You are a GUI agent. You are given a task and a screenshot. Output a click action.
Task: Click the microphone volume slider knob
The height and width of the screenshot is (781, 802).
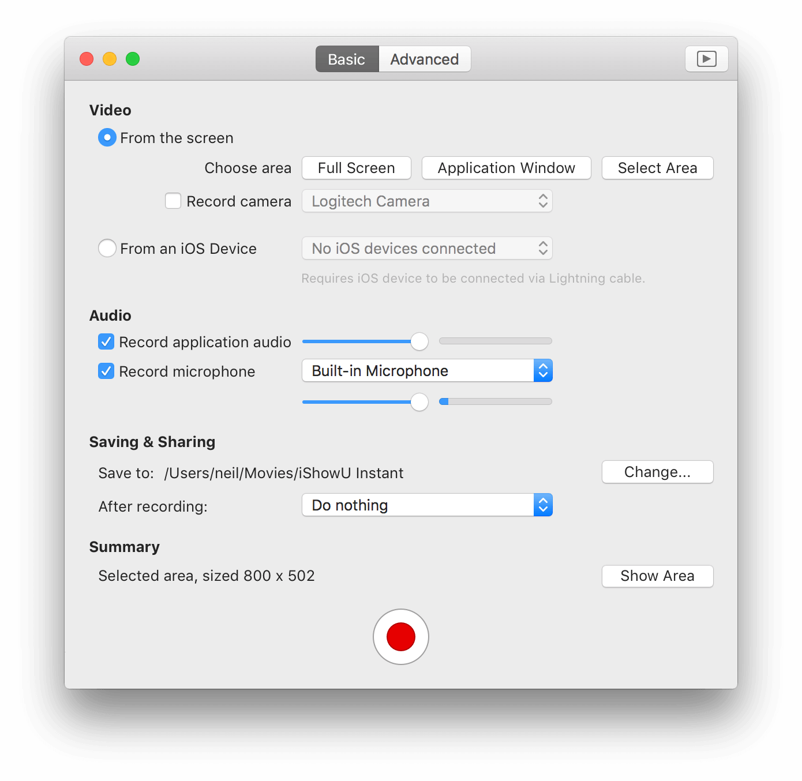(x=419, y=402)
